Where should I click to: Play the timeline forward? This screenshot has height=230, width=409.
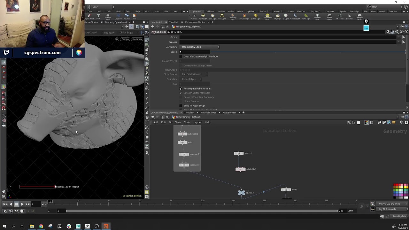pos(22,204)
